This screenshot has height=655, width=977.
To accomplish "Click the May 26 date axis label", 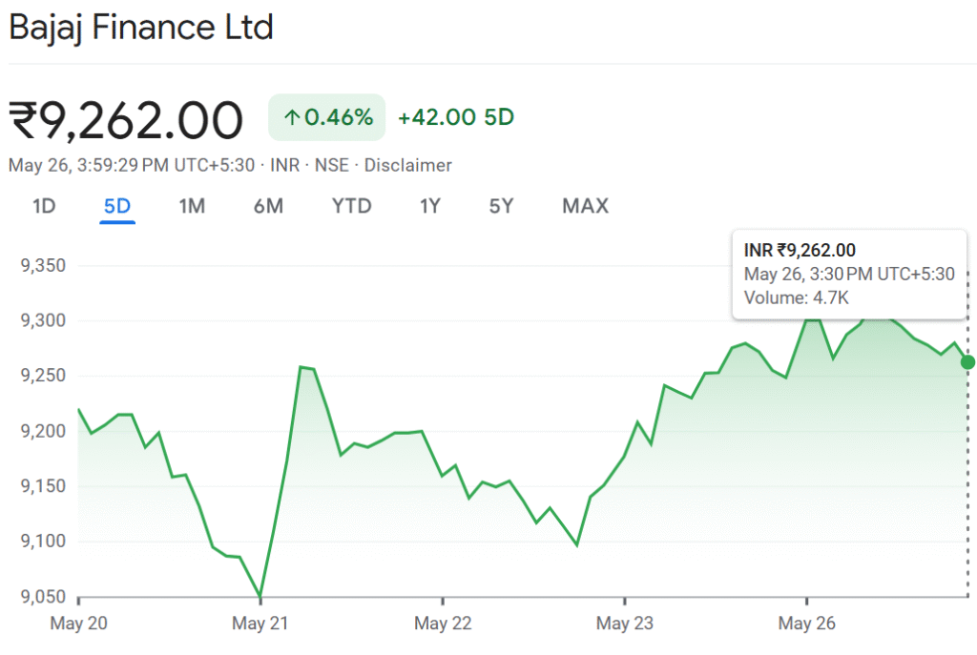I will 807,624.
